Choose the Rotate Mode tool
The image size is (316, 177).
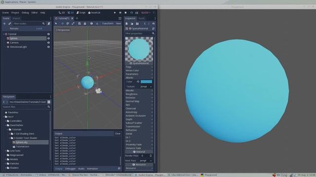click(x=68, y=24)
